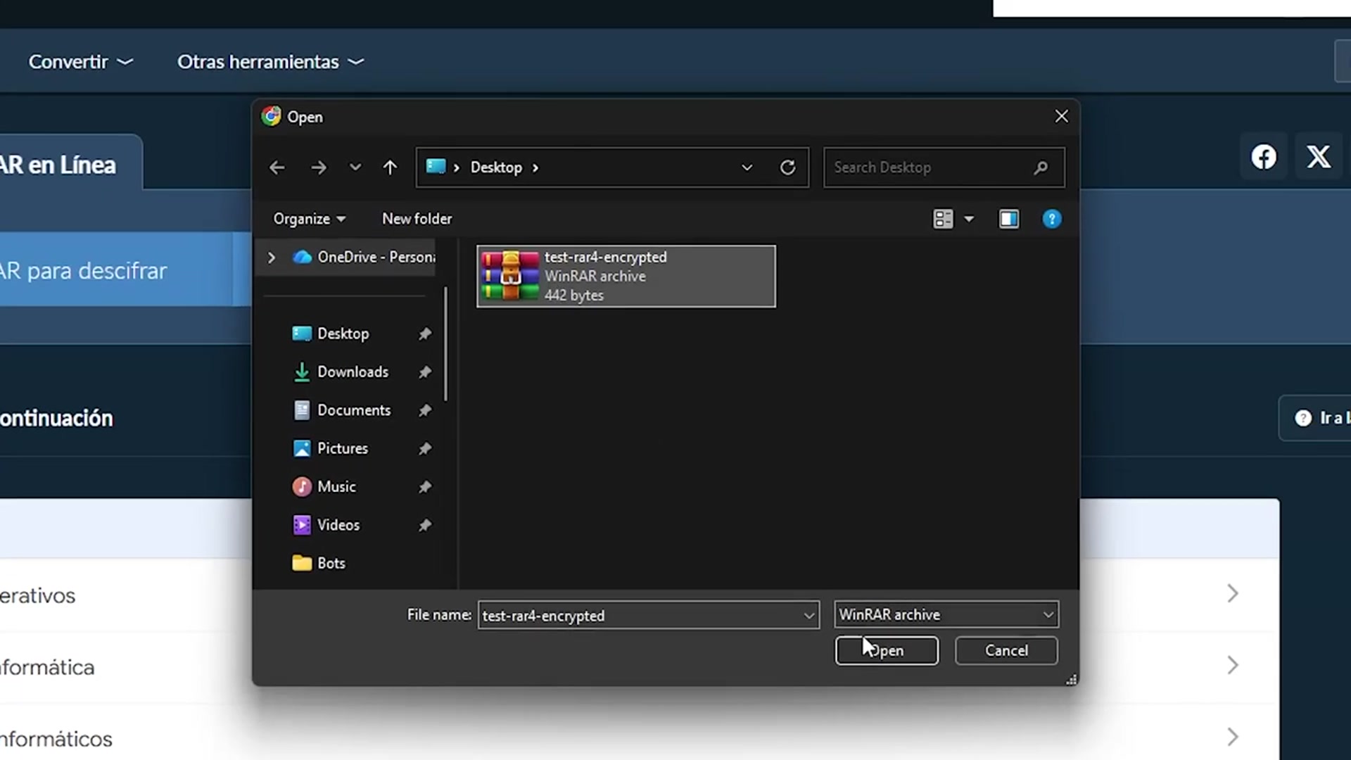Open the WinRAR archive file type dropdown
This screenshot has height=760, width=1351.
click(946, 614)
